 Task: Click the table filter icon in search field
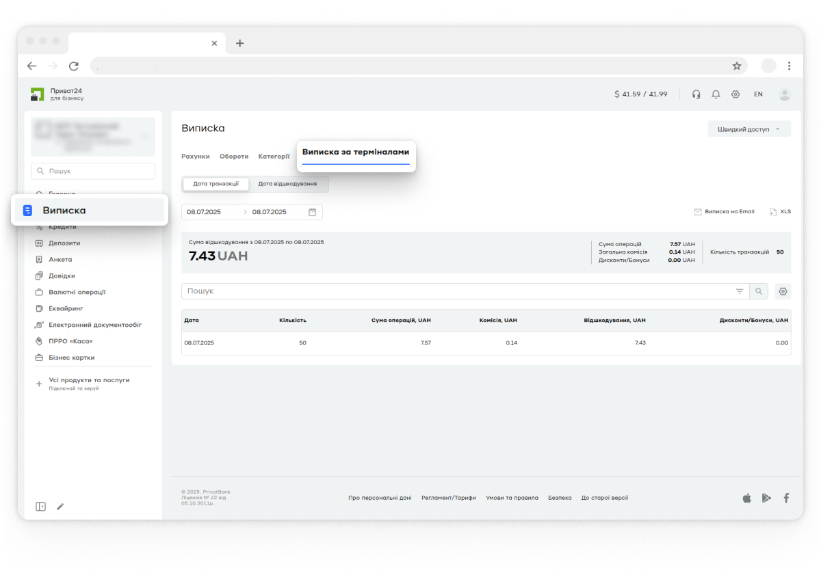point(740,291)
